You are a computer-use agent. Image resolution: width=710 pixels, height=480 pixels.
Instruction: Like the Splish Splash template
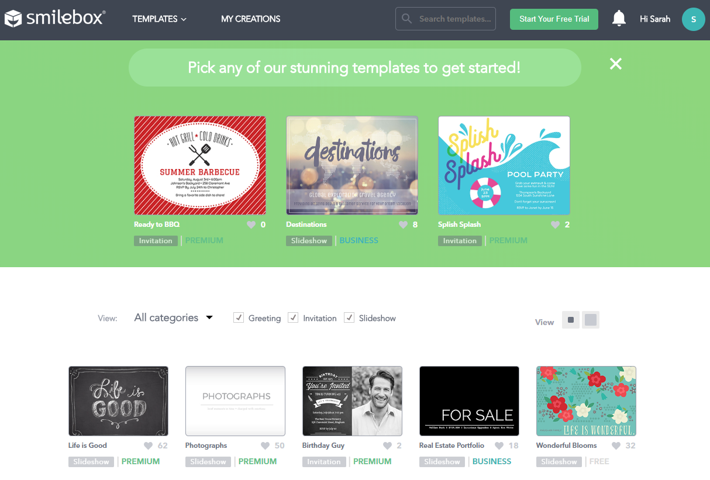pyautogui.click(x=556, y=225)
